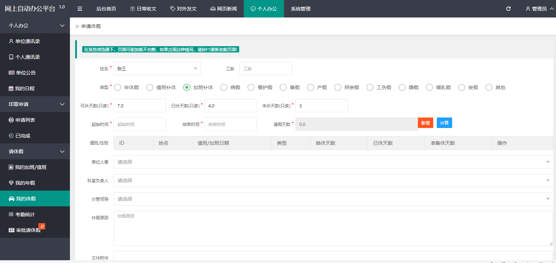Collapse the 印章申请 sidebar group
This screenshot has width=556, height=263.
35,104
